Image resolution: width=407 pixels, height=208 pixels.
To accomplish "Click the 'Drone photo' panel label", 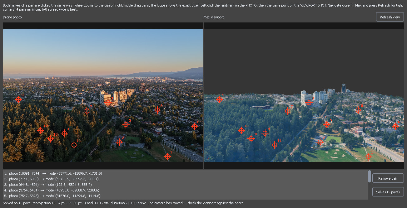I will click(12, 17).
